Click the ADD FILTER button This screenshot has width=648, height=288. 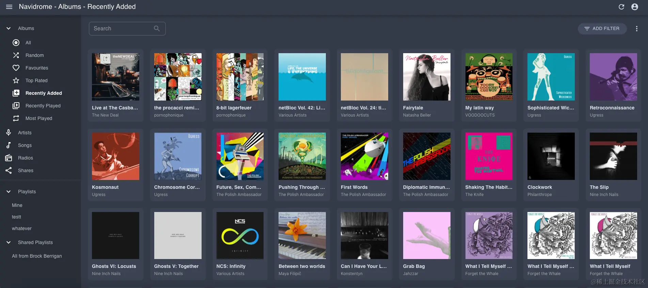(602, 29)
